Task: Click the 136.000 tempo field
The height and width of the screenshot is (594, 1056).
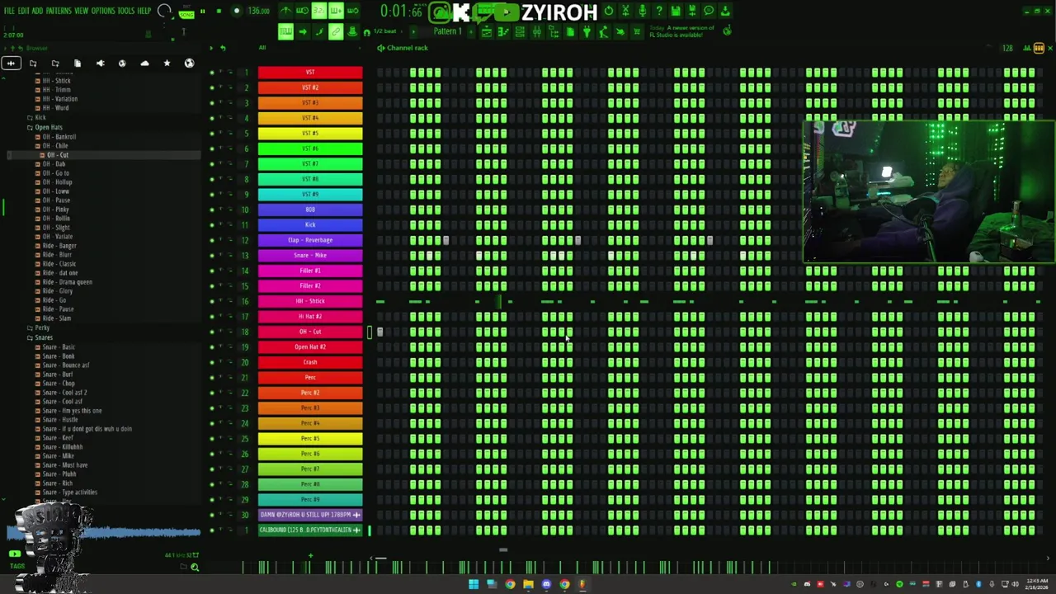Action: click(x=259, y=12)
